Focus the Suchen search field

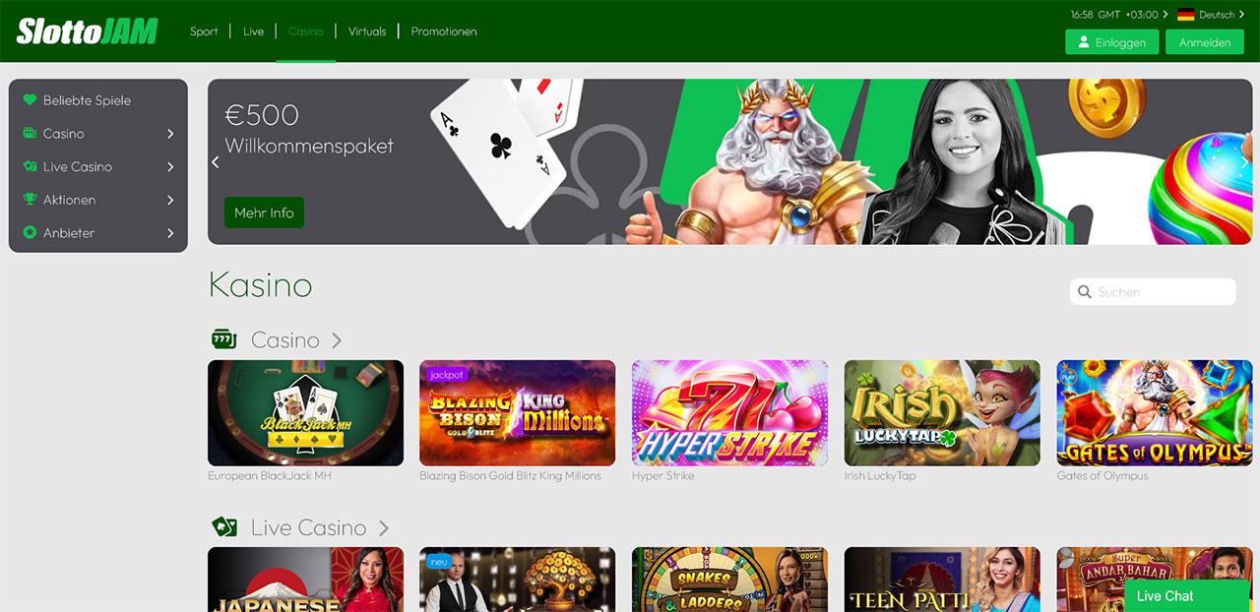(x=1162, y=292)
